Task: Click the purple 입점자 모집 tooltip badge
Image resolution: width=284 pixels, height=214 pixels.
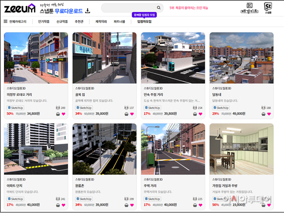Action: pyautogui.click(x=144, y=15)
